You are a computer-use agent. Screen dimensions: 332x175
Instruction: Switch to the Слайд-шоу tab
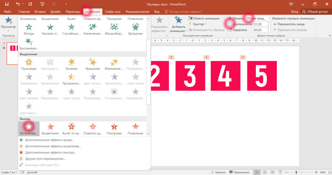[113, 12]
